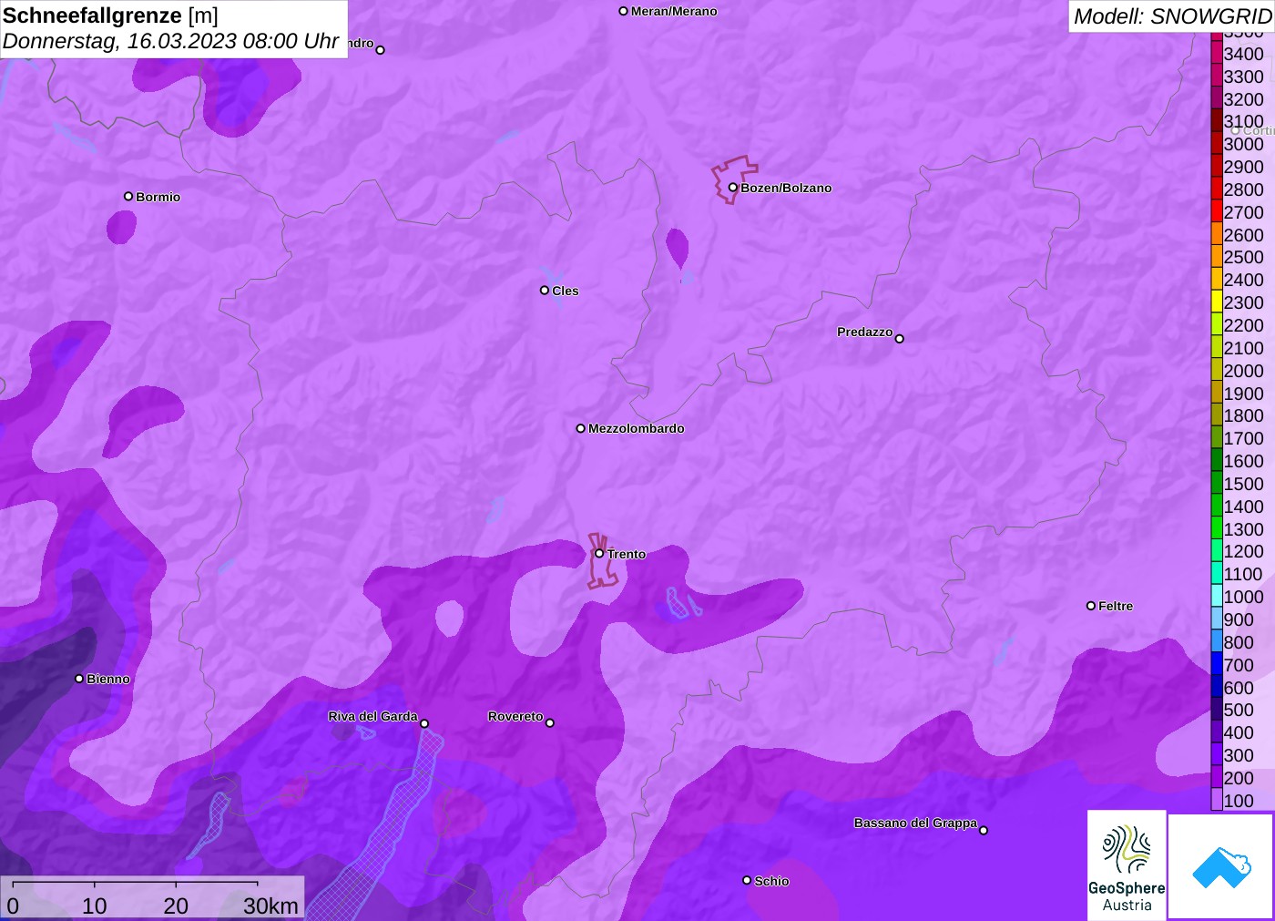Screen dimensions: 1275x921
Task: Click the Rovereto city marker dot
Action: (550, 722)
